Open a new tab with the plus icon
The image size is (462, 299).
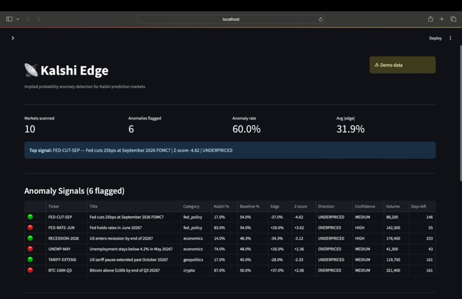click(442, 19)
